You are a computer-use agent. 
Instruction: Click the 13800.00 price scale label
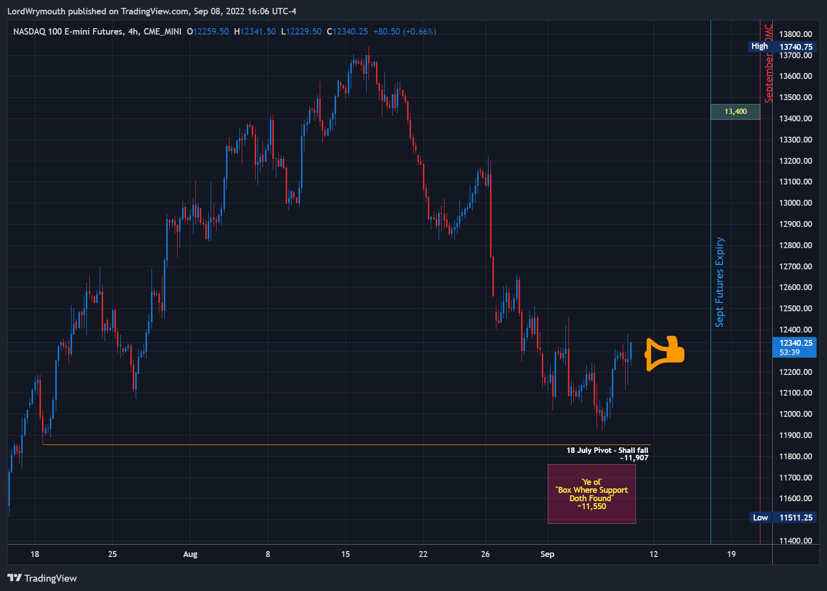coord(795,34)
